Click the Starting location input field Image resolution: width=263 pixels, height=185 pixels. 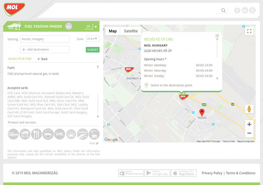(45, 39)
